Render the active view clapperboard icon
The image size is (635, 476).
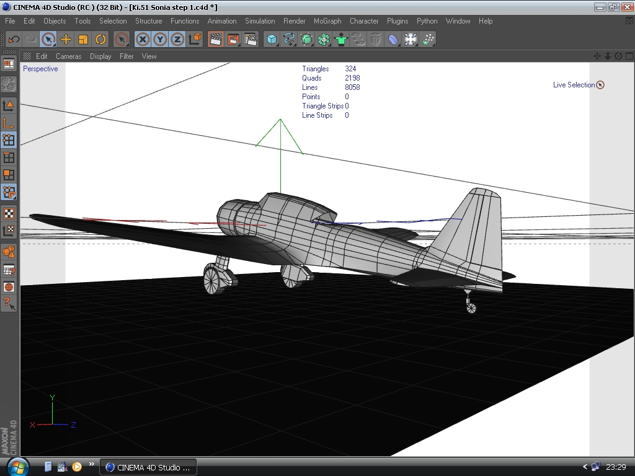point(216,39)
